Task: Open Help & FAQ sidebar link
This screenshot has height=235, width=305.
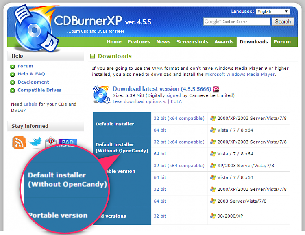Action: click(31, 74)
